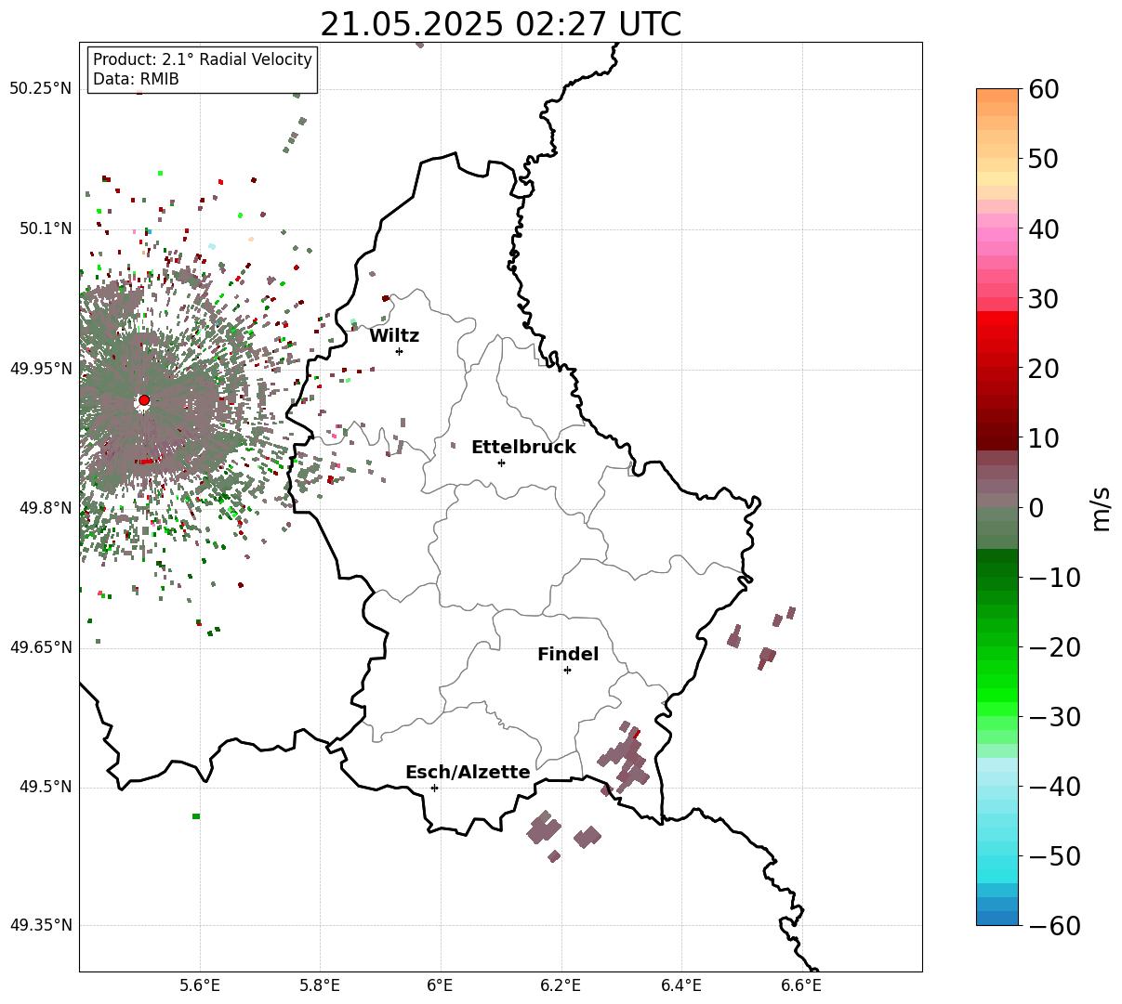Click the pink colorbar segment near 40
The width and height of the screenshot is (1122, 1004).
click(x=997, y=235)
